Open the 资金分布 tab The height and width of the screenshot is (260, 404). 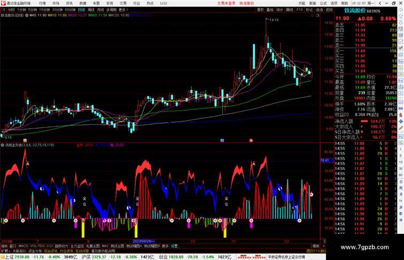pos(35,251)
